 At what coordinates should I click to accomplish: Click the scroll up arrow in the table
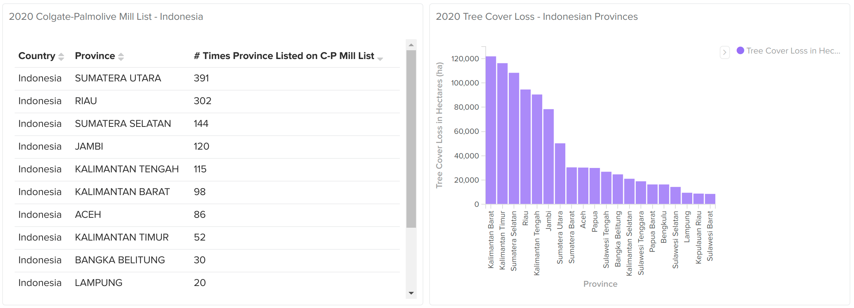(411, 45)
